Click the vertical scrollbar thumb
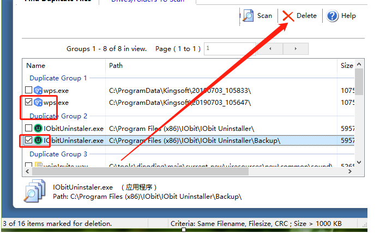The height and width of the screenshot is (233, 380). click(359, 81)
